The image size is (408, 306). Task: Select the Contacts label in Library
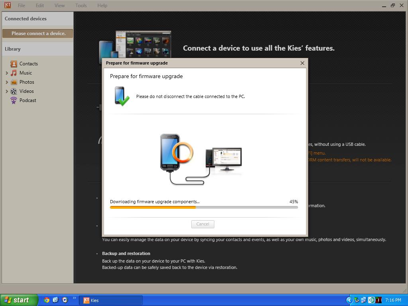29,64
